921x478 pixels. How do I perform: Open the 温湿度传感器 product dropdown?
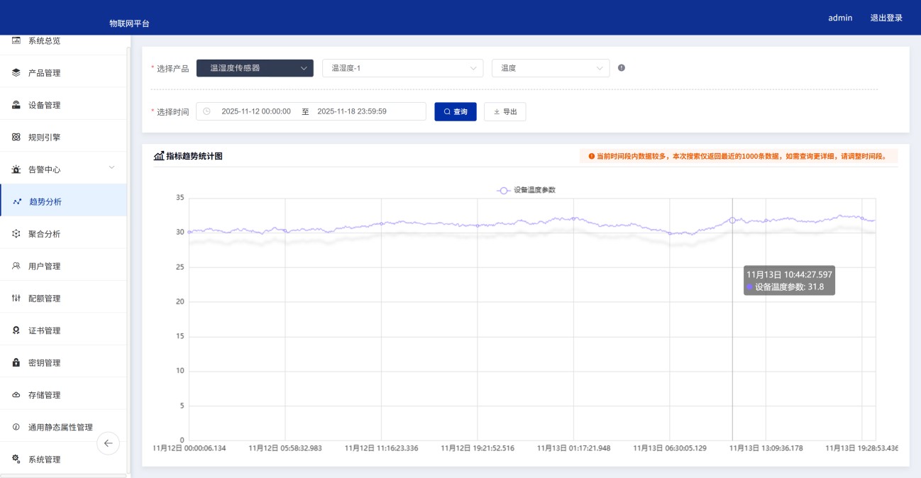pyautogui.click(x=255, y=68)
